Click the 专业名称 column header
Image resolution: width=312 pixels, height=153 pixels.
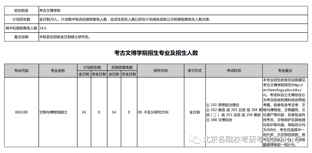[58, 71]
